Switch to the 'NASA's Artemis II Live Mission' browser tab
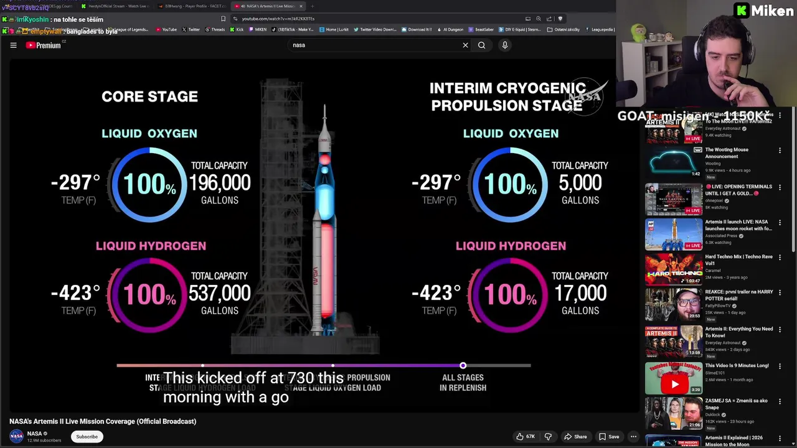The height and width of the screenshot is (448, 797). (268, 6)
